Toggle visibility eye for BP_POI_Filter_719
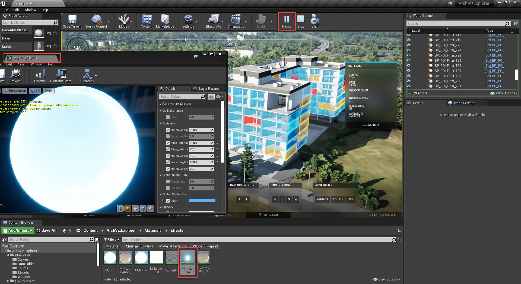 pos(409,40)
